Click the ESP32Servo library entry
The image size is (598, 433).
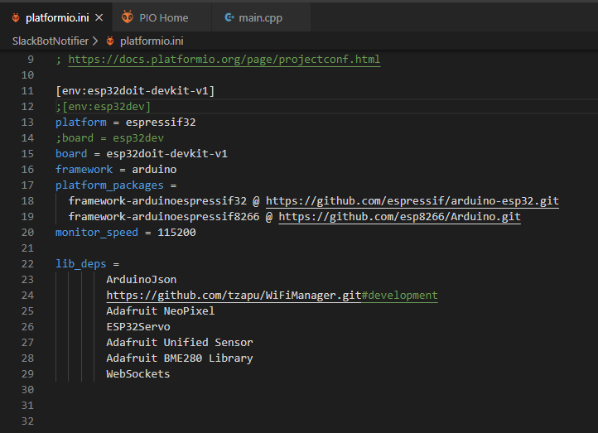[138, 327]
